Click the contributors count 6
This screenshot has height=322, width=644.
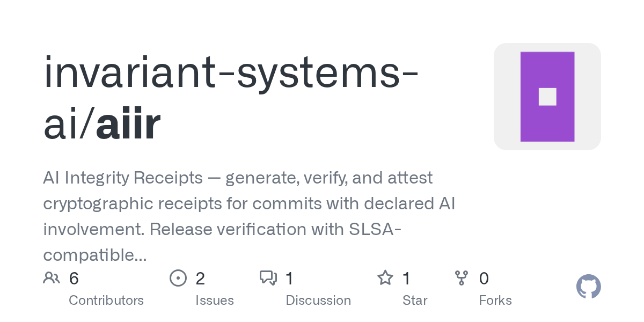tap(74, 279)
